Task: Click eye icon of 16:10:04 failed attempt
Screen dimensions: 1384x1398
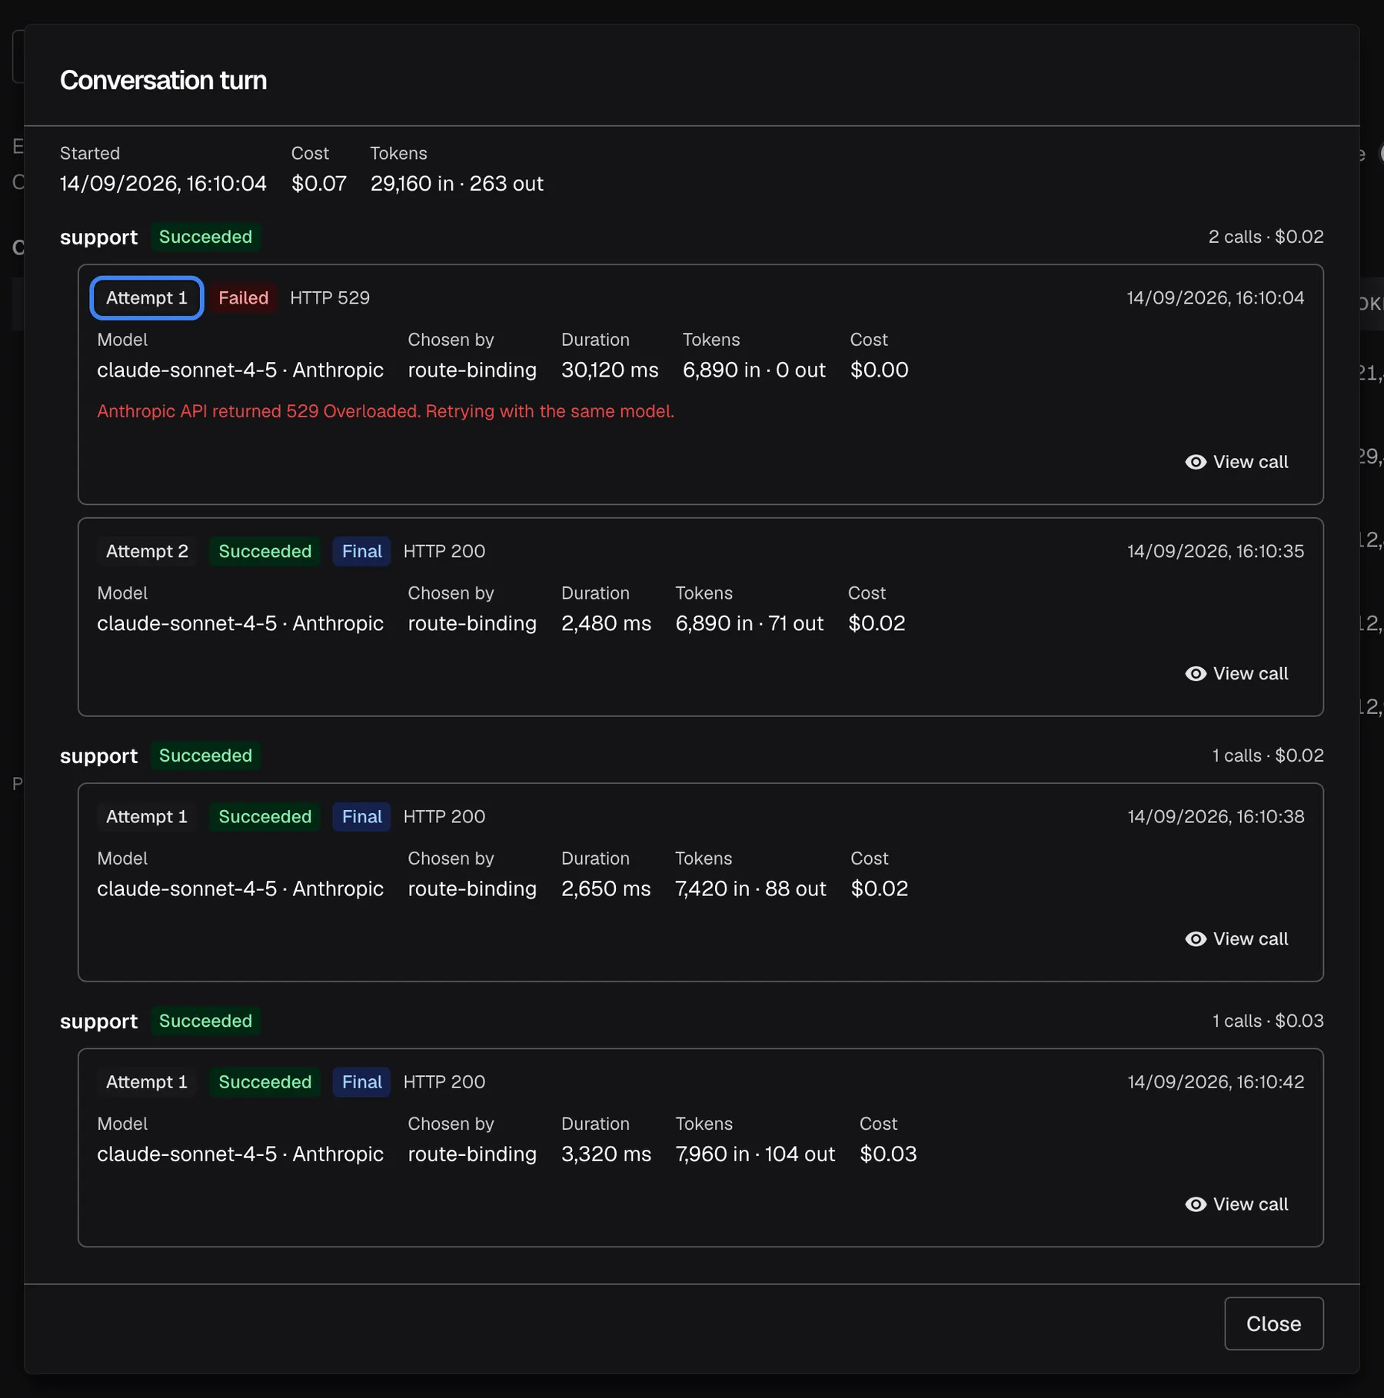Action: point(1195,462)
